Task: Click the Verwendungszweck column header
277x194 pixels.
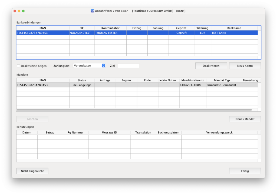Action: point(219,132)
